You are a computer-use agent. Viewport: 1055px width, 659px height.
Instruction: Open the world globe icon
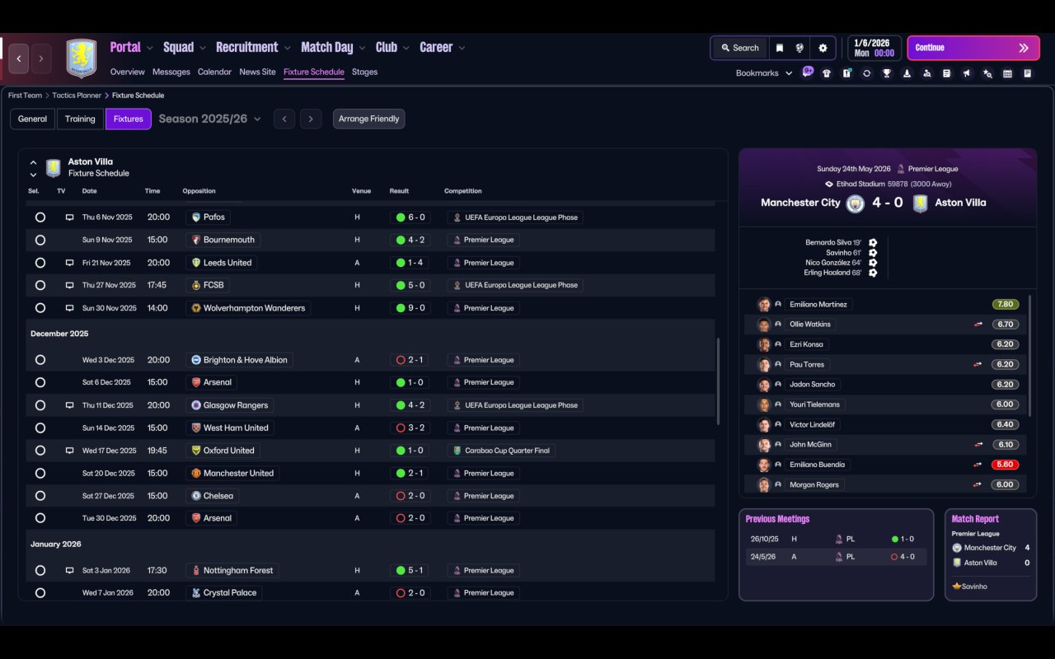[799, 48]
